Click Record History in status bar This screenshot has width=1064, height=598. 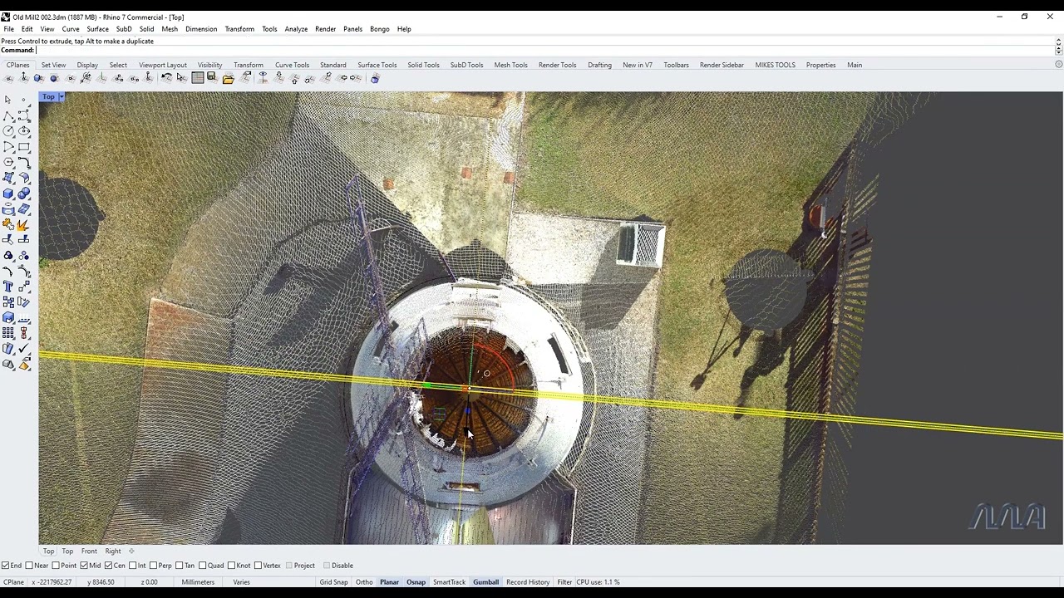point(528,582)
